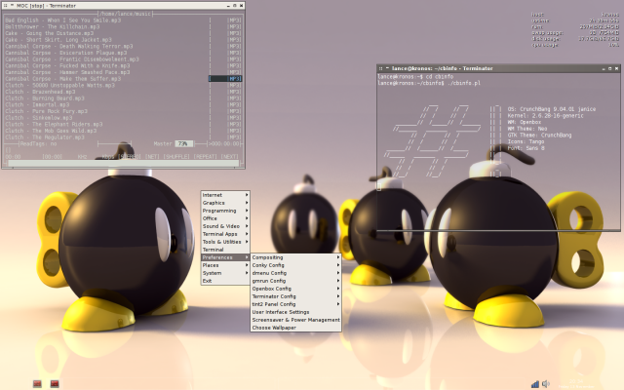624x390 pixels.
Task: Click the lance@kronos cbinfo window title bar
Action: tap(498, 68)
